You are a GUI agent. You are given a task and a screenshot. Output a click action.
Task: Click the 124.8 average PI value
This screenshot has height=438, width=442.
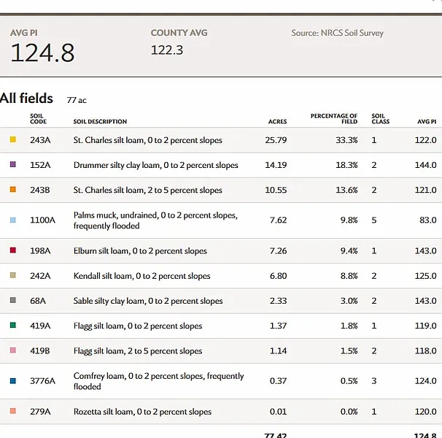click(x=42, y=53)
